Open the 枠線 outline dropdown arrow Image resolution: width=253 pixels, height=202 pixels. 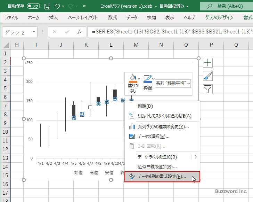pos(154,79)
